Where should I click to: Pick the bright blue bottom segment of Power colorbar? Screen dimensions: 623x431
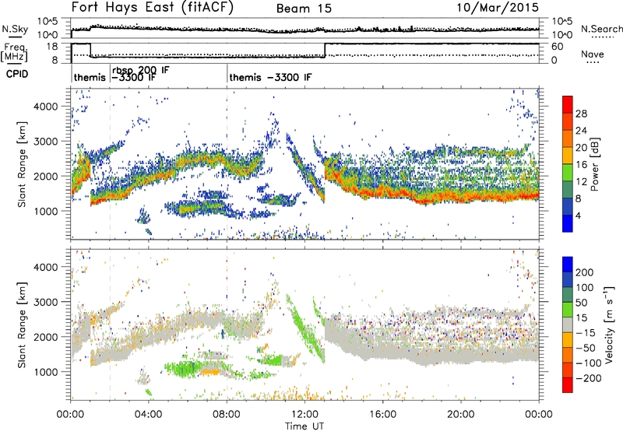pyautogui.click(x=568, y=223)
